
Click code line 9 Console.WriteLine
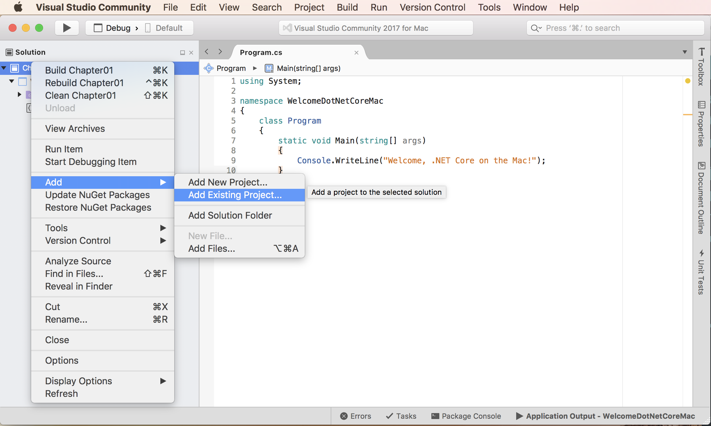421,160
